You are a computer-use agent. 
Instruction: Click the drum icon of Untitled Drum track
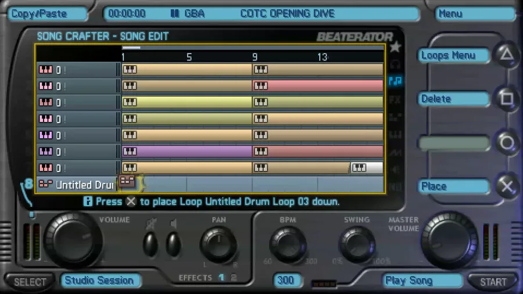pos(46,184)
